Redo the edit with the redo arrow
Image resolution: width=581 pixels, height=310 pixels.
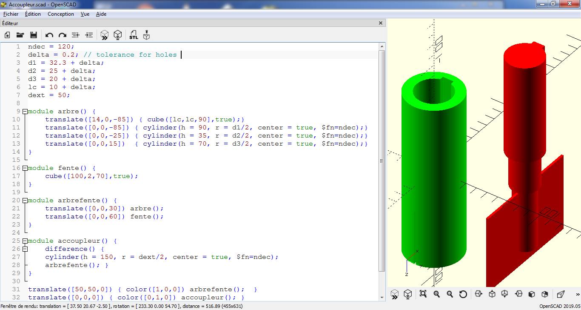(62, 35)
